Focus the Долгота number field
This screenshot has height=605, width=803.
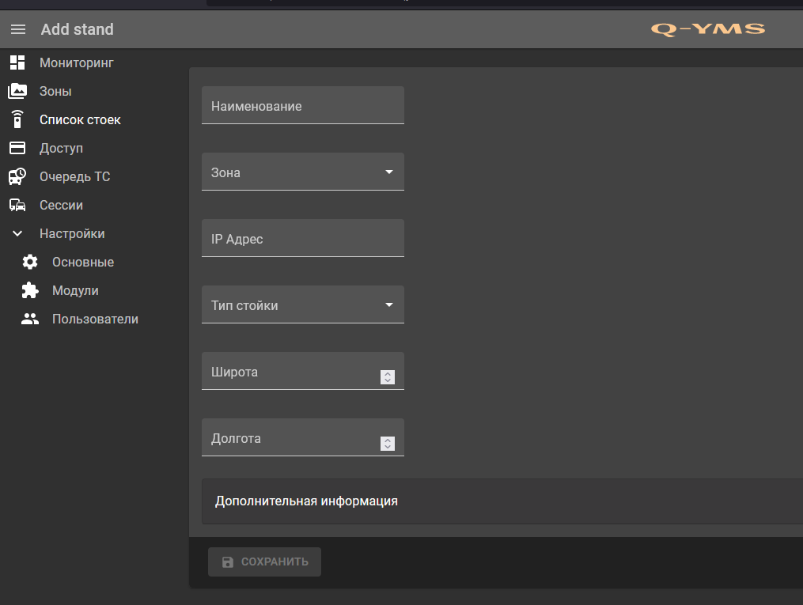[x=303, y=437]
